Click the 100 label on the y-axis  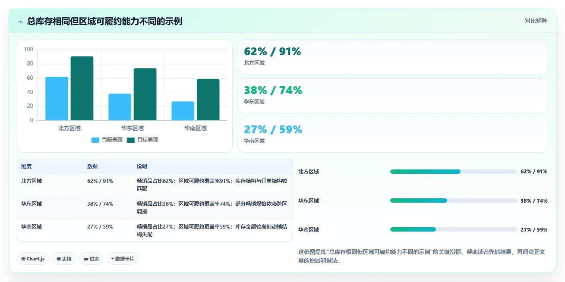tap(28, 50)
